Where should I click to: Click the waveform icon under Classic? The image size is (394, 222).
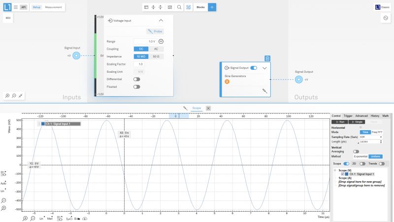point(386,18)
